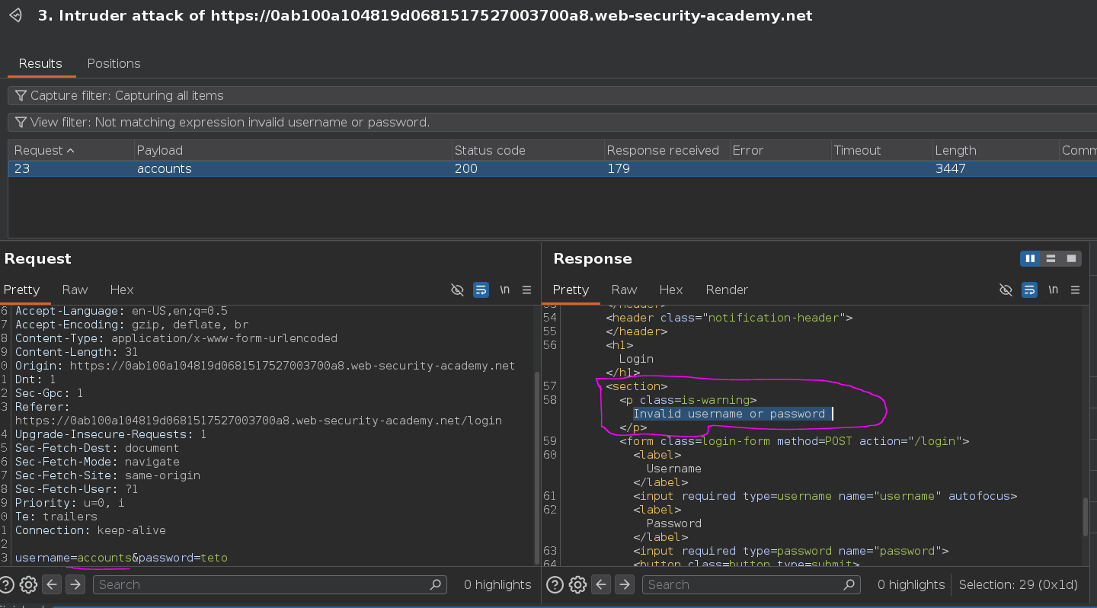Toggle line wrap icon in Response panel
This screenshot has height=608, width=1097.
point(1029,290)
